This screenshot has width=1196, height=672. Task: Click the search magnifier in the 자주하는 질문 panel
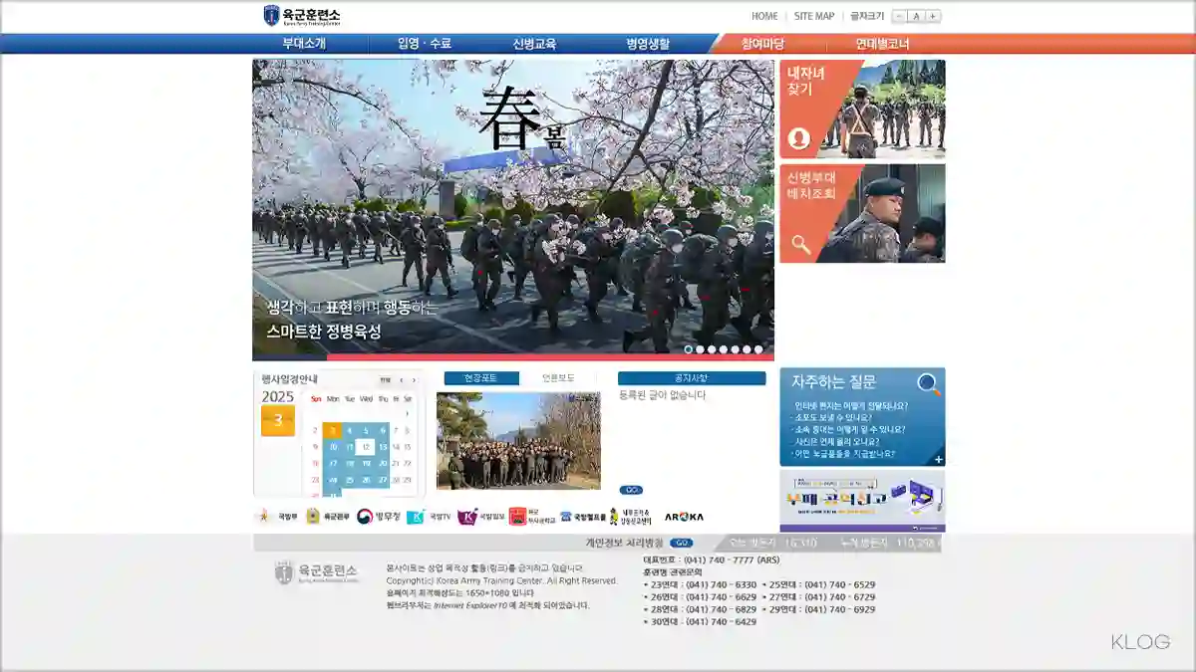(927, 381)
